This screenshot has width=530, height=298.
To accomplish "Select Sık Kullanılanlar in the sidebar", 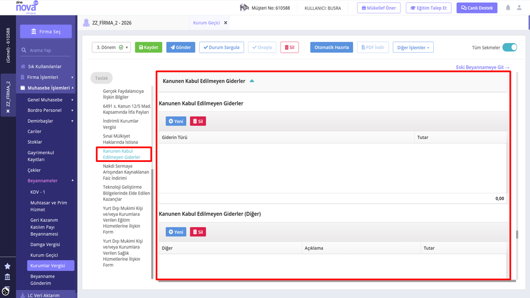I will [45, 67].
